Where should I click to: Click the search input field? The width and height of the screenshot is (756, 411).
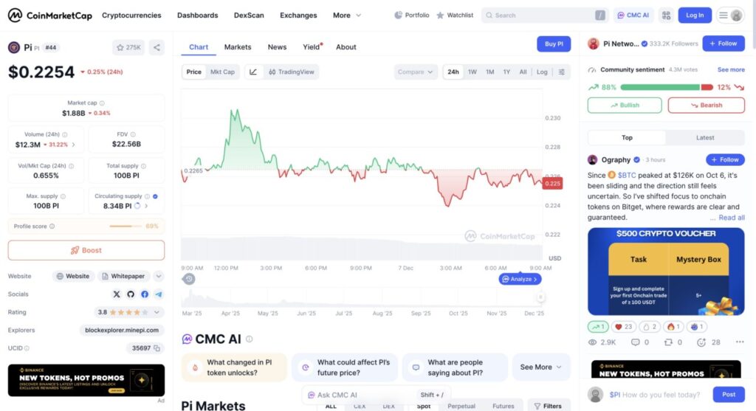click(x=543, y=15)
